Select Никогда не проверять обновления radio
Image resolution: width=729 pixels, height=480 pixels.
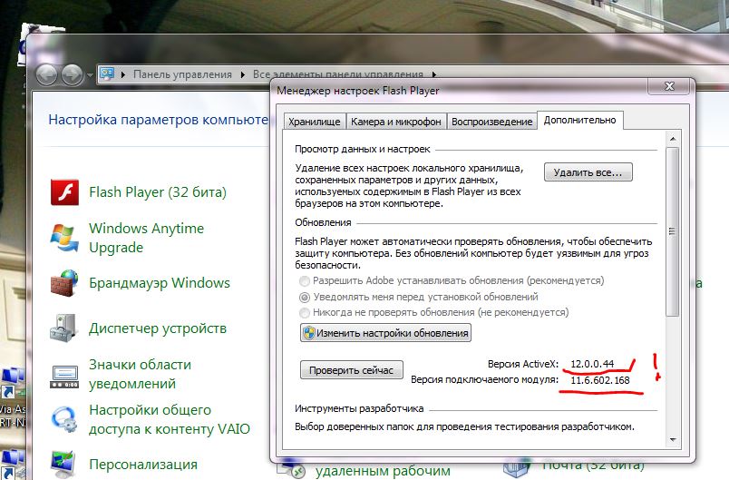point(305,312)
